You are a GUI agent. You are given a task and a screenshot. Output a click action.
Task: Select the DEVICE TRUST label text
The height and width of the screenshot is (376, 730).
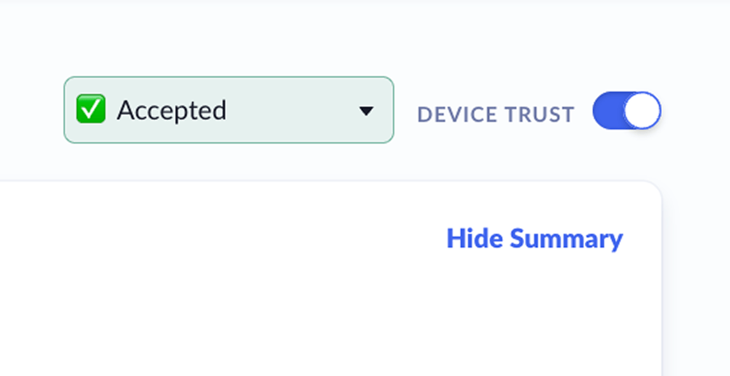pyautogui.click(x=496, y=114)
